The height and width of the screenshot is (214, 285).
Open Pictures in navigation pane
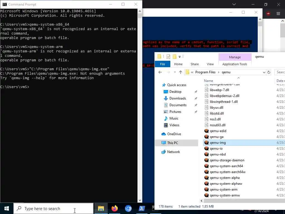pos(175,112)
